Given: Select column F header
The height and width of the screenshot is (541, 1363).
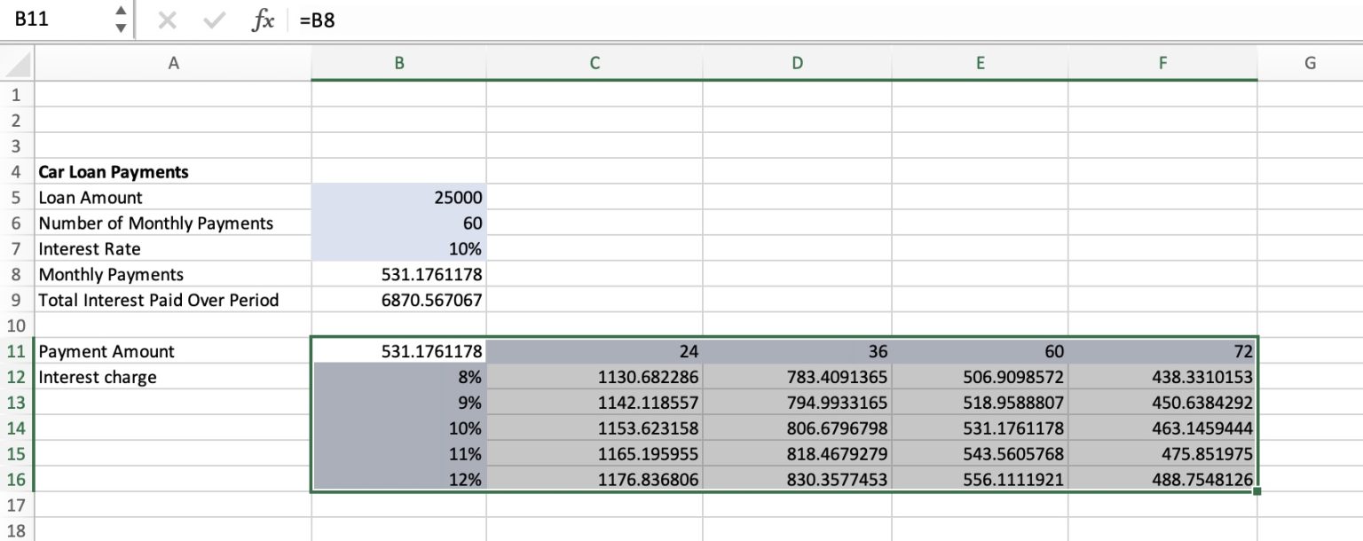Looking at the screenshot, I should [x=1162, y=63].
